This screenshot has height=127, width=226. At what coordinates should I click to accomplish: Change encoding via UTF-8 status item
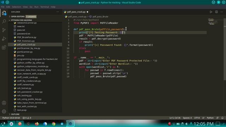197,118
